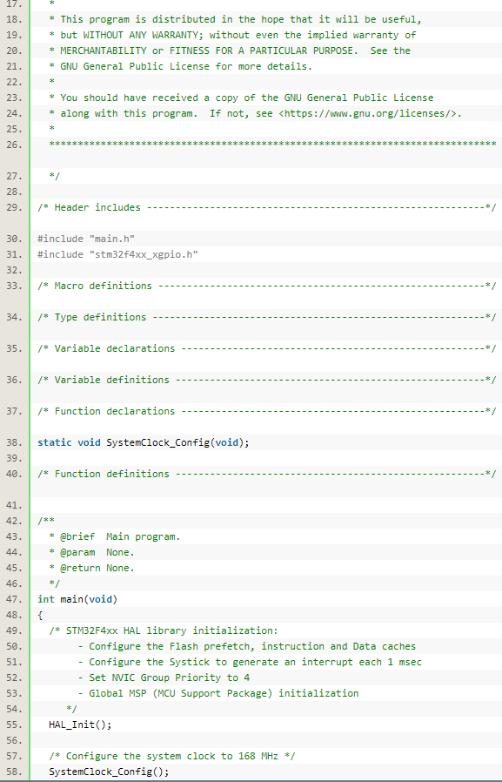Click the Macro definitions comment
The width and height of the screenshot is (502, 782).
click(267, 286)
